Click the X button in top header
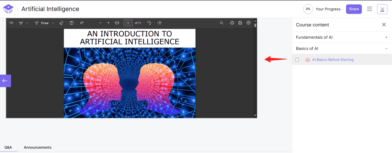The image size is (392, 153). click(x=382, y=9)
